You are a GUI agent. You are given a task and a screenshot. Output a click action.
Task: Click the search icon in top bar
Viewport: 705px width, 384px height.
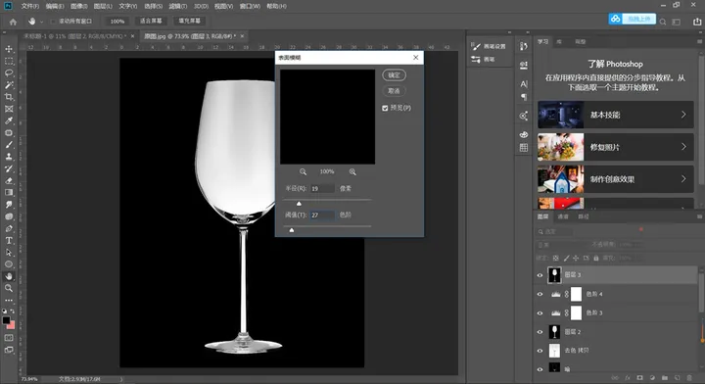tap(663, 22)
